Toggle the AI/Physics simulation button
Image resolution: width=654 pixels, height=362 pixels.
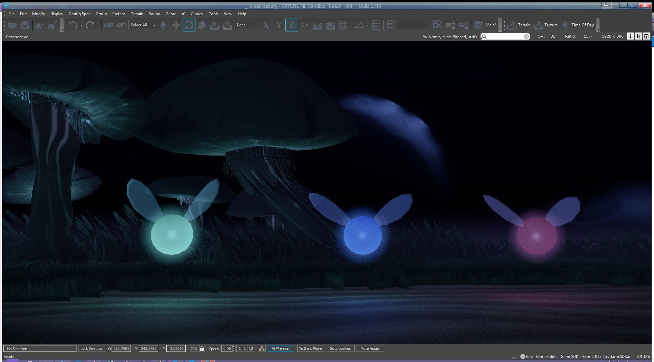(x=280, y=348)
